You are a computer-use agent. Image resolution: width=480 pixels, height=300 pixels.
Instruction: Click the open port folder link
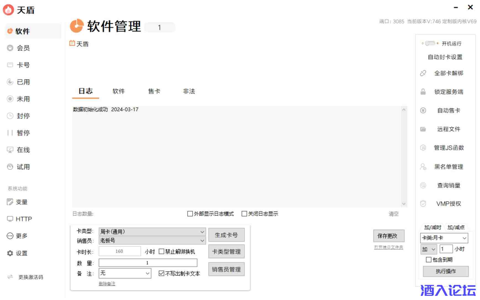388,247
